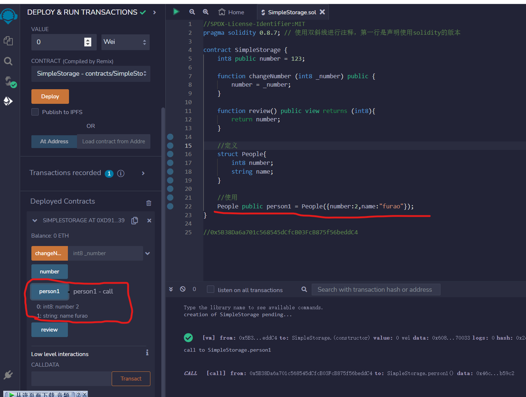This screenshot has width=526, height=397.
Task: Open the File explorers sidebar icon
Action: pyautogui.click(x=8, y=41)
